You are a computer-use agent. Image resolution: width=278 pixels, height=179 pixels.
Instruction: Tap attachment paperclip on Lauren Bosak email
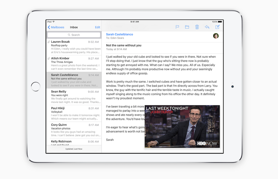tap(49, 42)
